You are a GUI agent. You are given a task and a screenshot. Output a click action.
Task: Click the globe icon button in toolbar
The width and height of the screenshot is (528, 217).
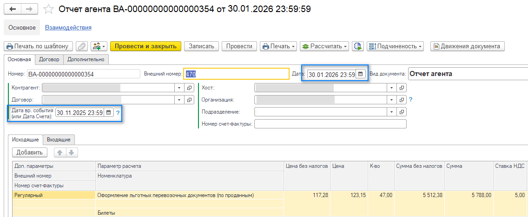(x=358, y=46)
